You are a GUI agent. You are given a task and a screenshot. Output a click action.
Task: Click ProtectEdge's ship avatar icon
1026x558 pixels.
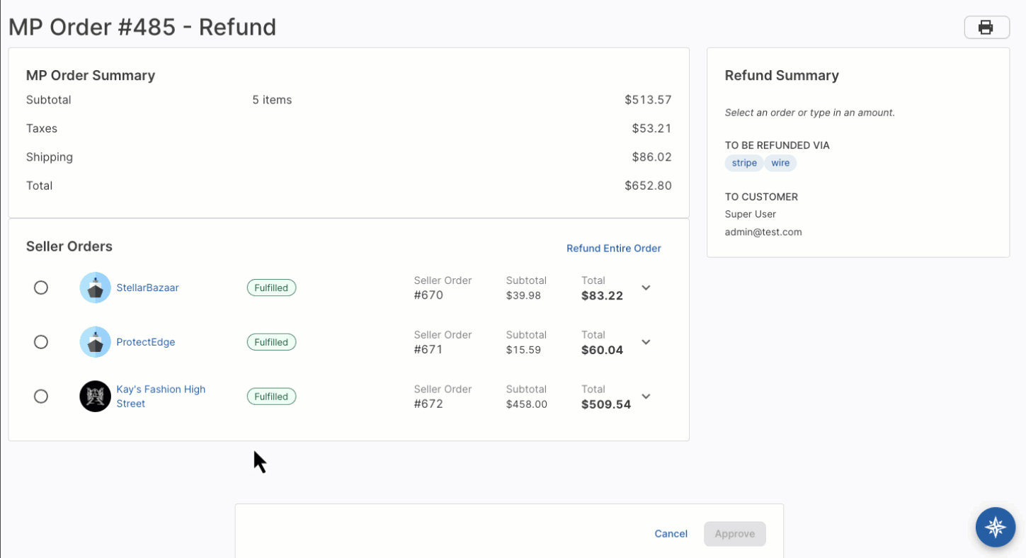point(95,342)
